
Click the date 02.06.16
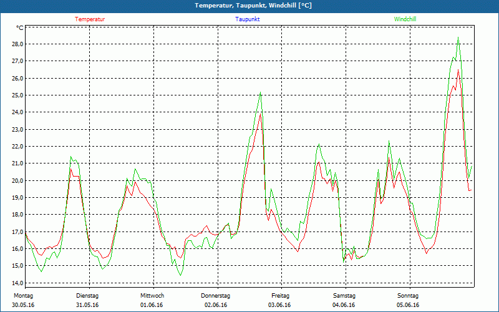pos(216,305)
